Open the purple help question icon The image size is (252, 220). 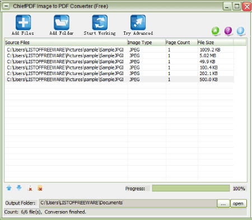pyautogui.click(x=228, y=31)
